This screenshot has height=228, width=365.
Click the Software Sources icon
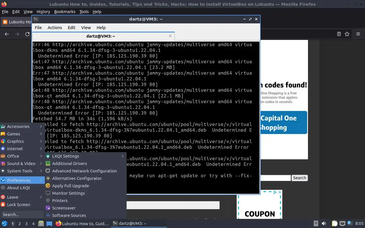(x=48, y=215)
